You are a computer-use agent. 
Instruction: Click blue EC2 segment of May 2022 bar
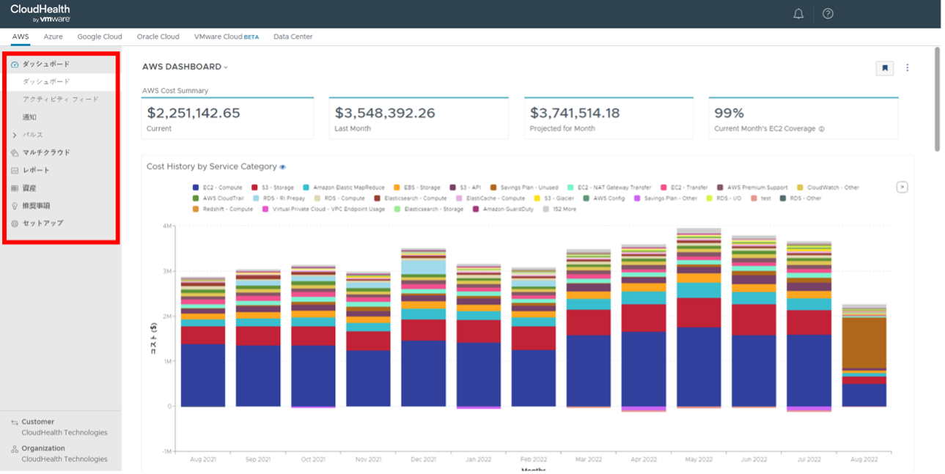point(699,367)
